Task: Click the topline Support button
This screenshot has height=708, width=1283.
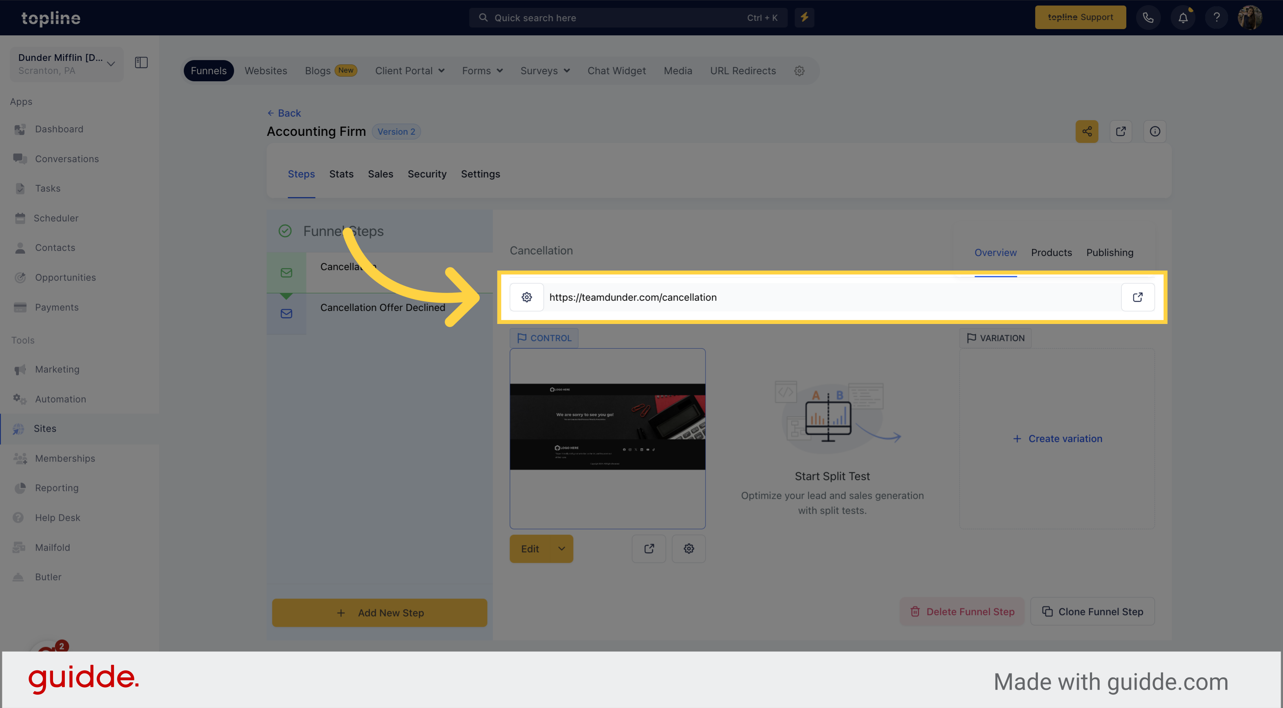Action: pyautogui.click(x=1080, y=17)
